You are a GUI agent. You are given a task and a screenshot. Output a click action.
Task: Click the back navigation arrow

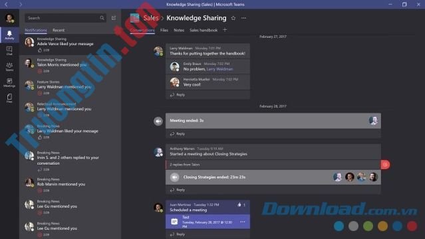point(6,5)
